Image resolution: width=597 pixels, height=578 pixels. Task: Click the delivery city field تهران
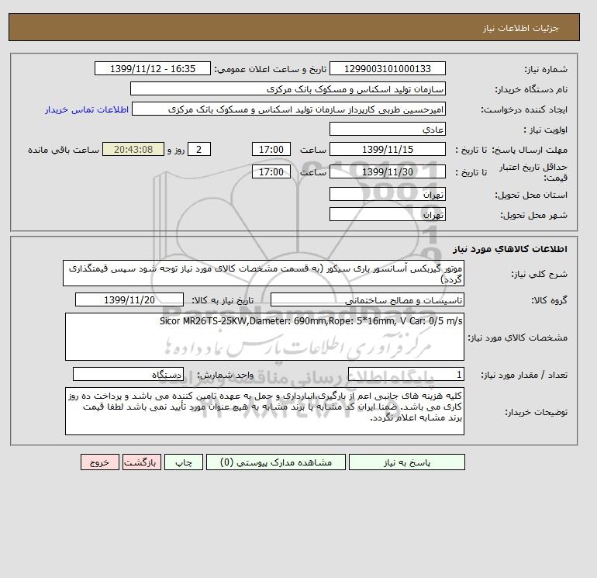pyautogui.click(x=387, y=214)
